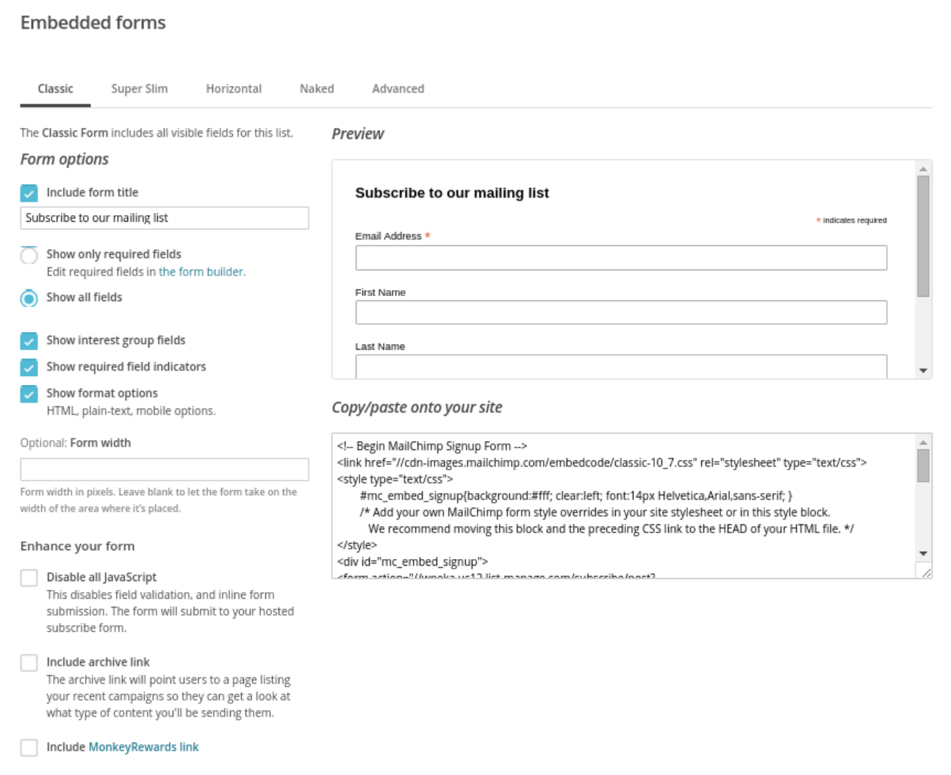Select the Naked form style tab
The image size is (951, 775).
point(317,88)
